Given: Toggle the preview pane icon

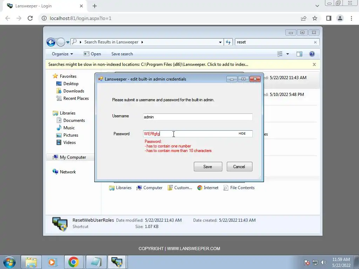Looking at the screenshot, I should 299,54.
